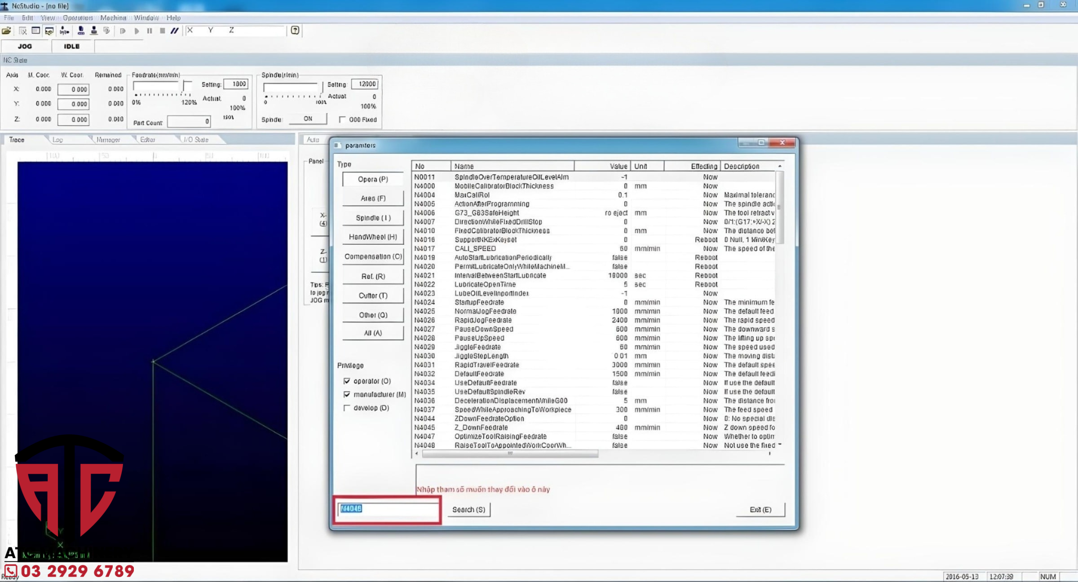Click the Exit (E) button
Image resolution: width=1078 pixels, height=582 pixels.
click(760, 509)
